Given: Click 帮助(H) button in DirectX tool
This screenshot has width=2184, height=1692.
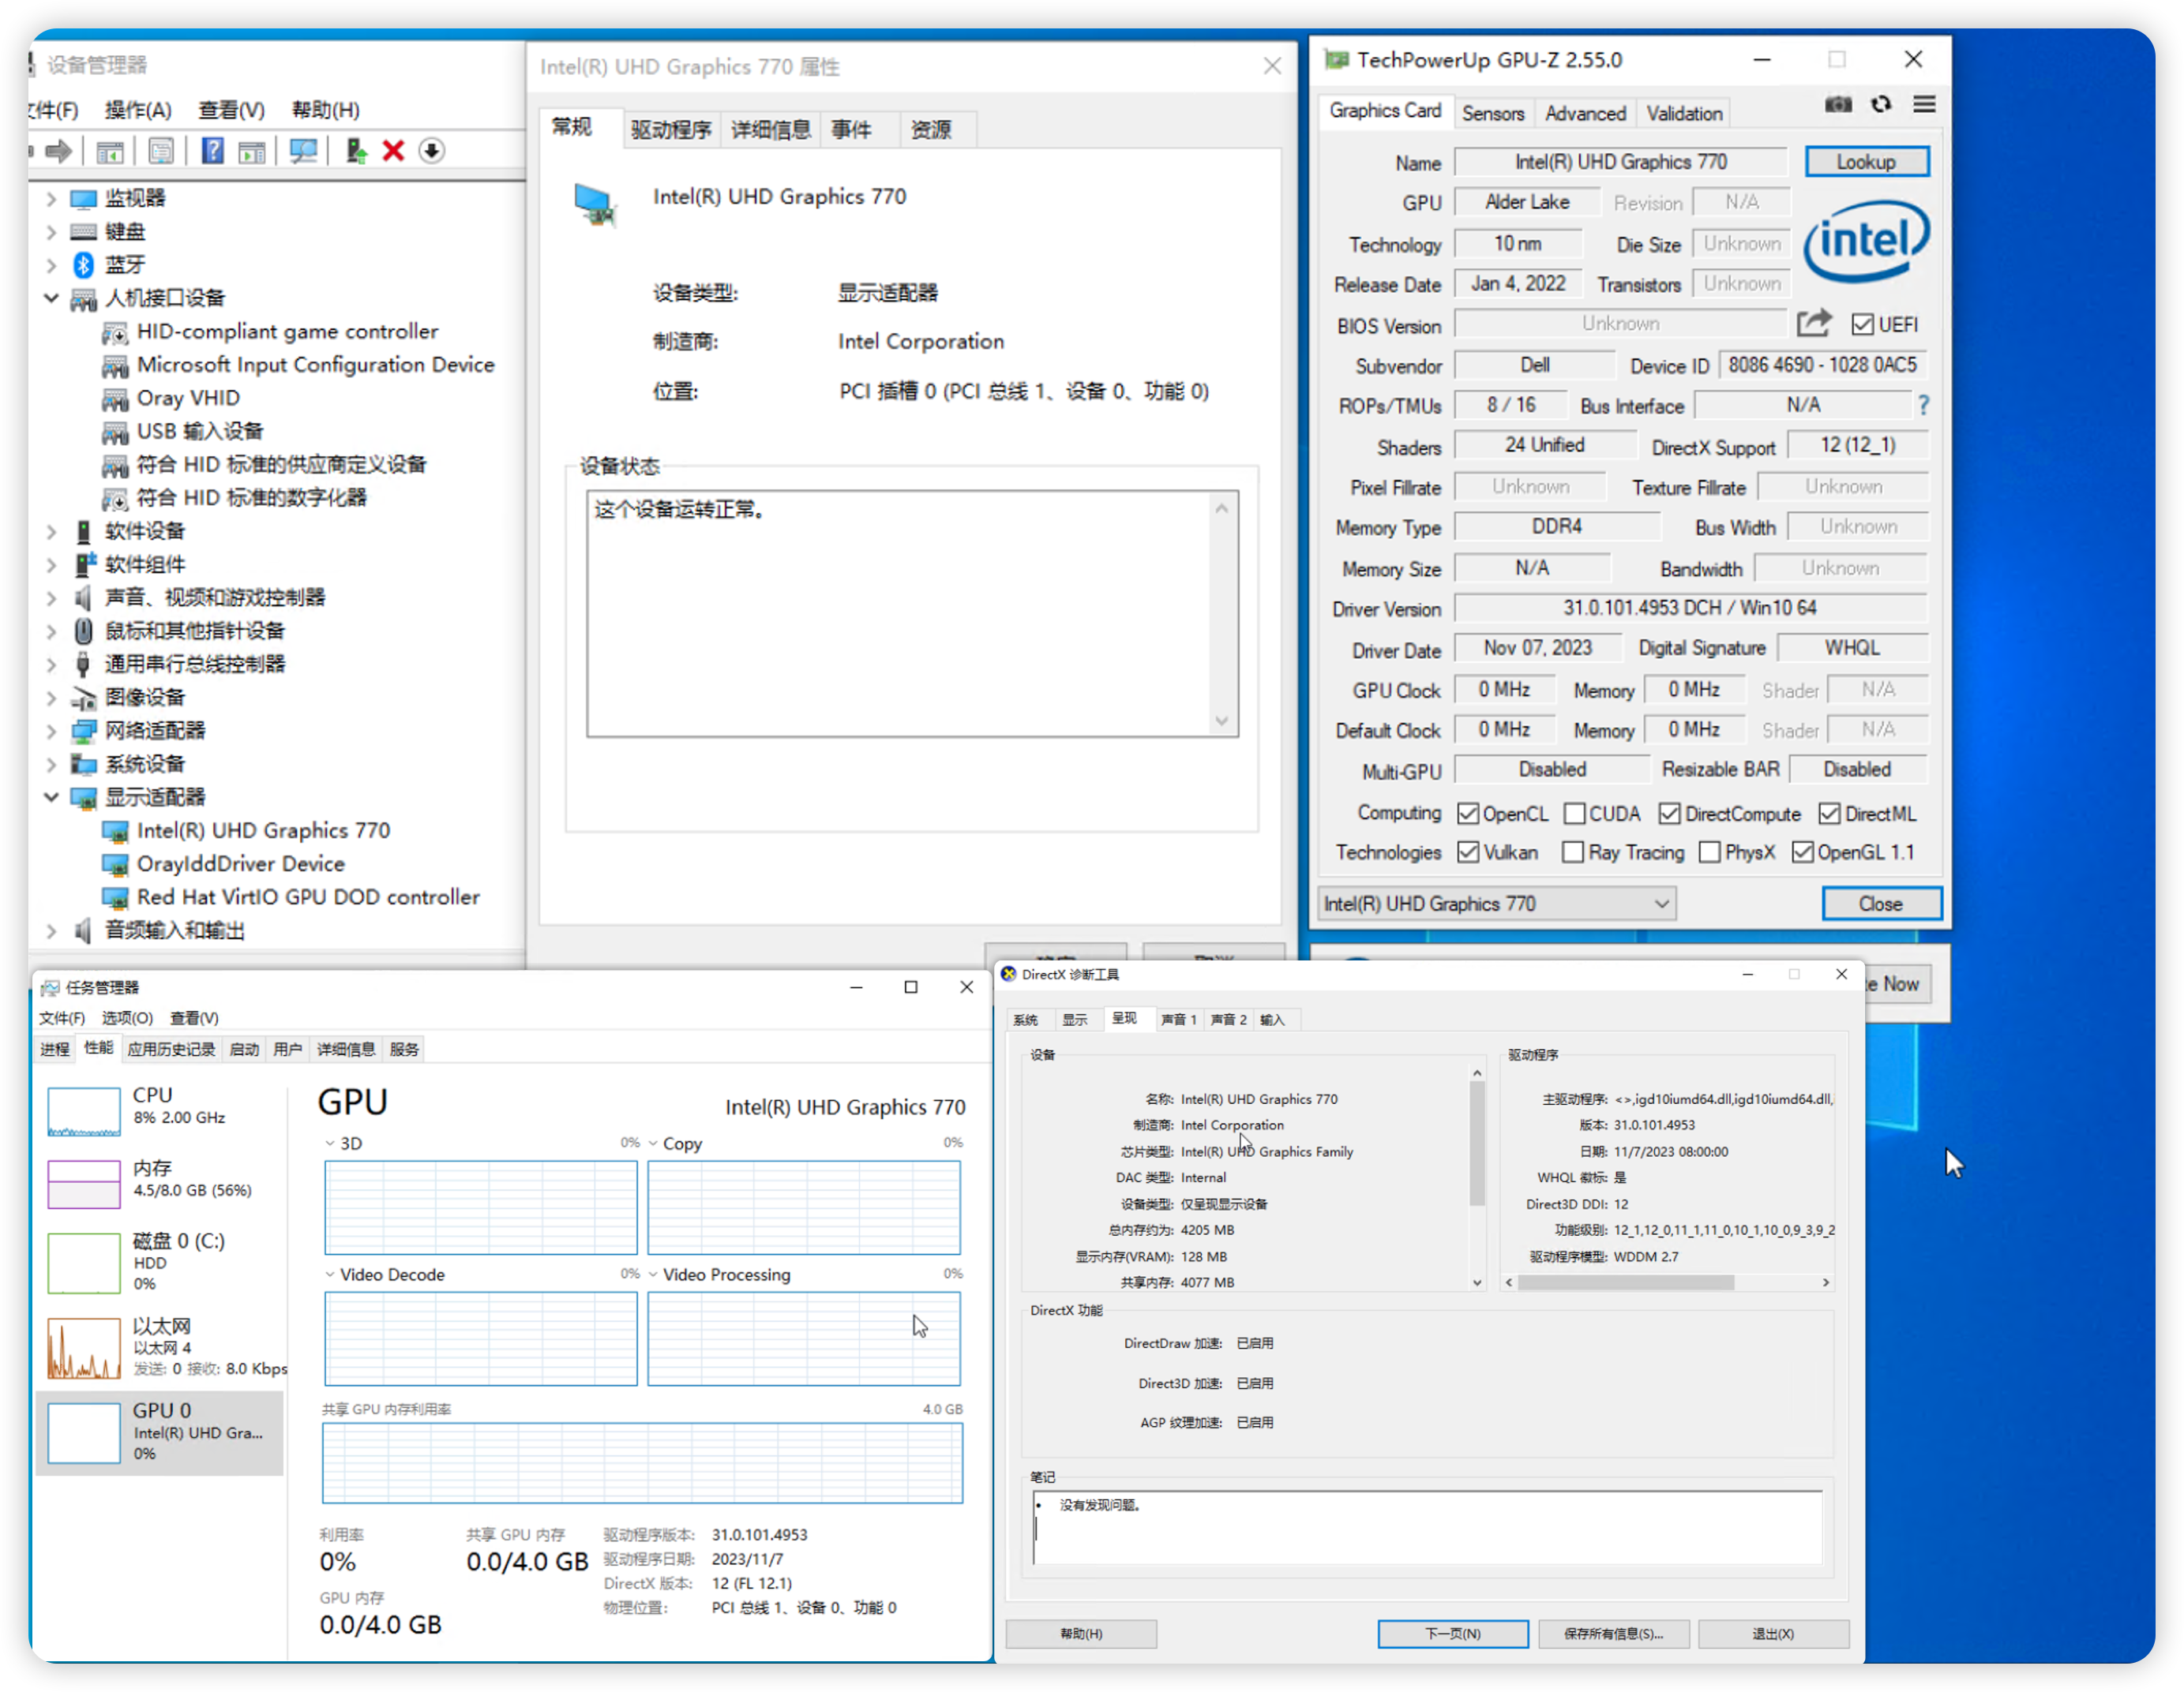Looking at the screenshot, I should click(x=1080, y=1633).
